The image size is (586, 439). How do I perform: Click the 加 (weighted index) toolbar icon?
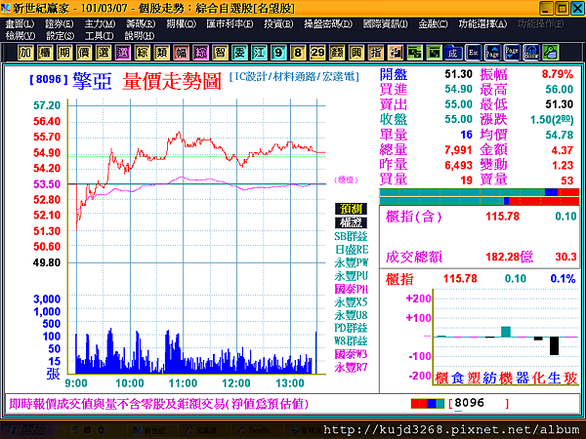[25, 53]
